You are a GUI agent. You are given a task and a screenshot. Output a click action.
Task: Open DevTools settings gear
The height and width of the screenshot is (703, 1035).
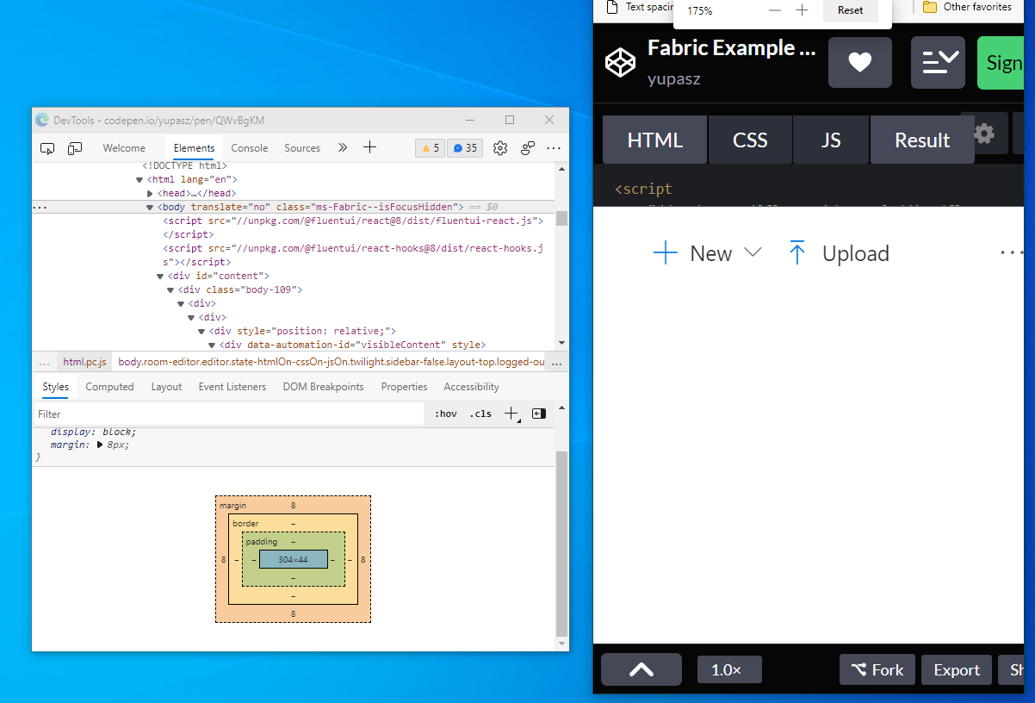pos(500,148)
